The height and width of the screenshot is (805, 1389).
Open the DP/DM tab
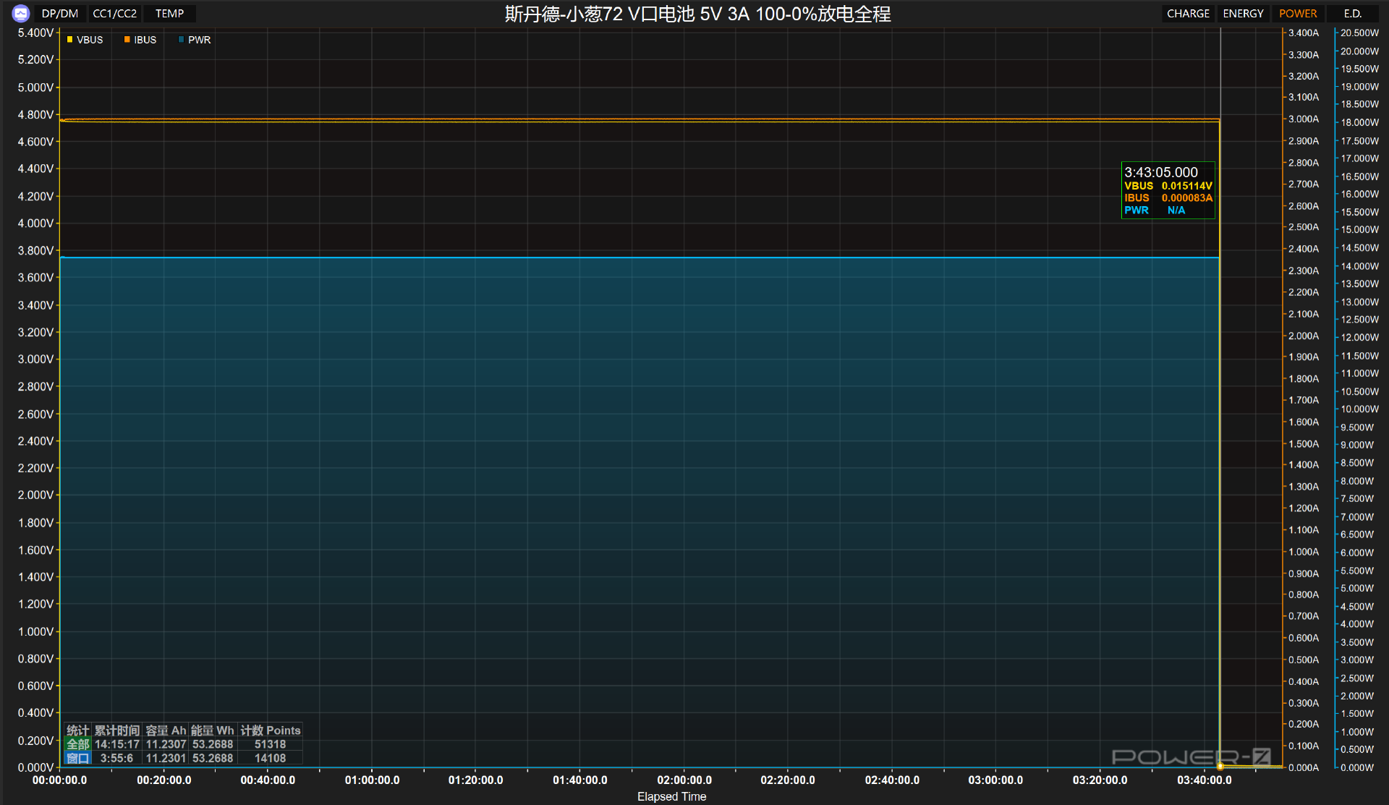60,14
